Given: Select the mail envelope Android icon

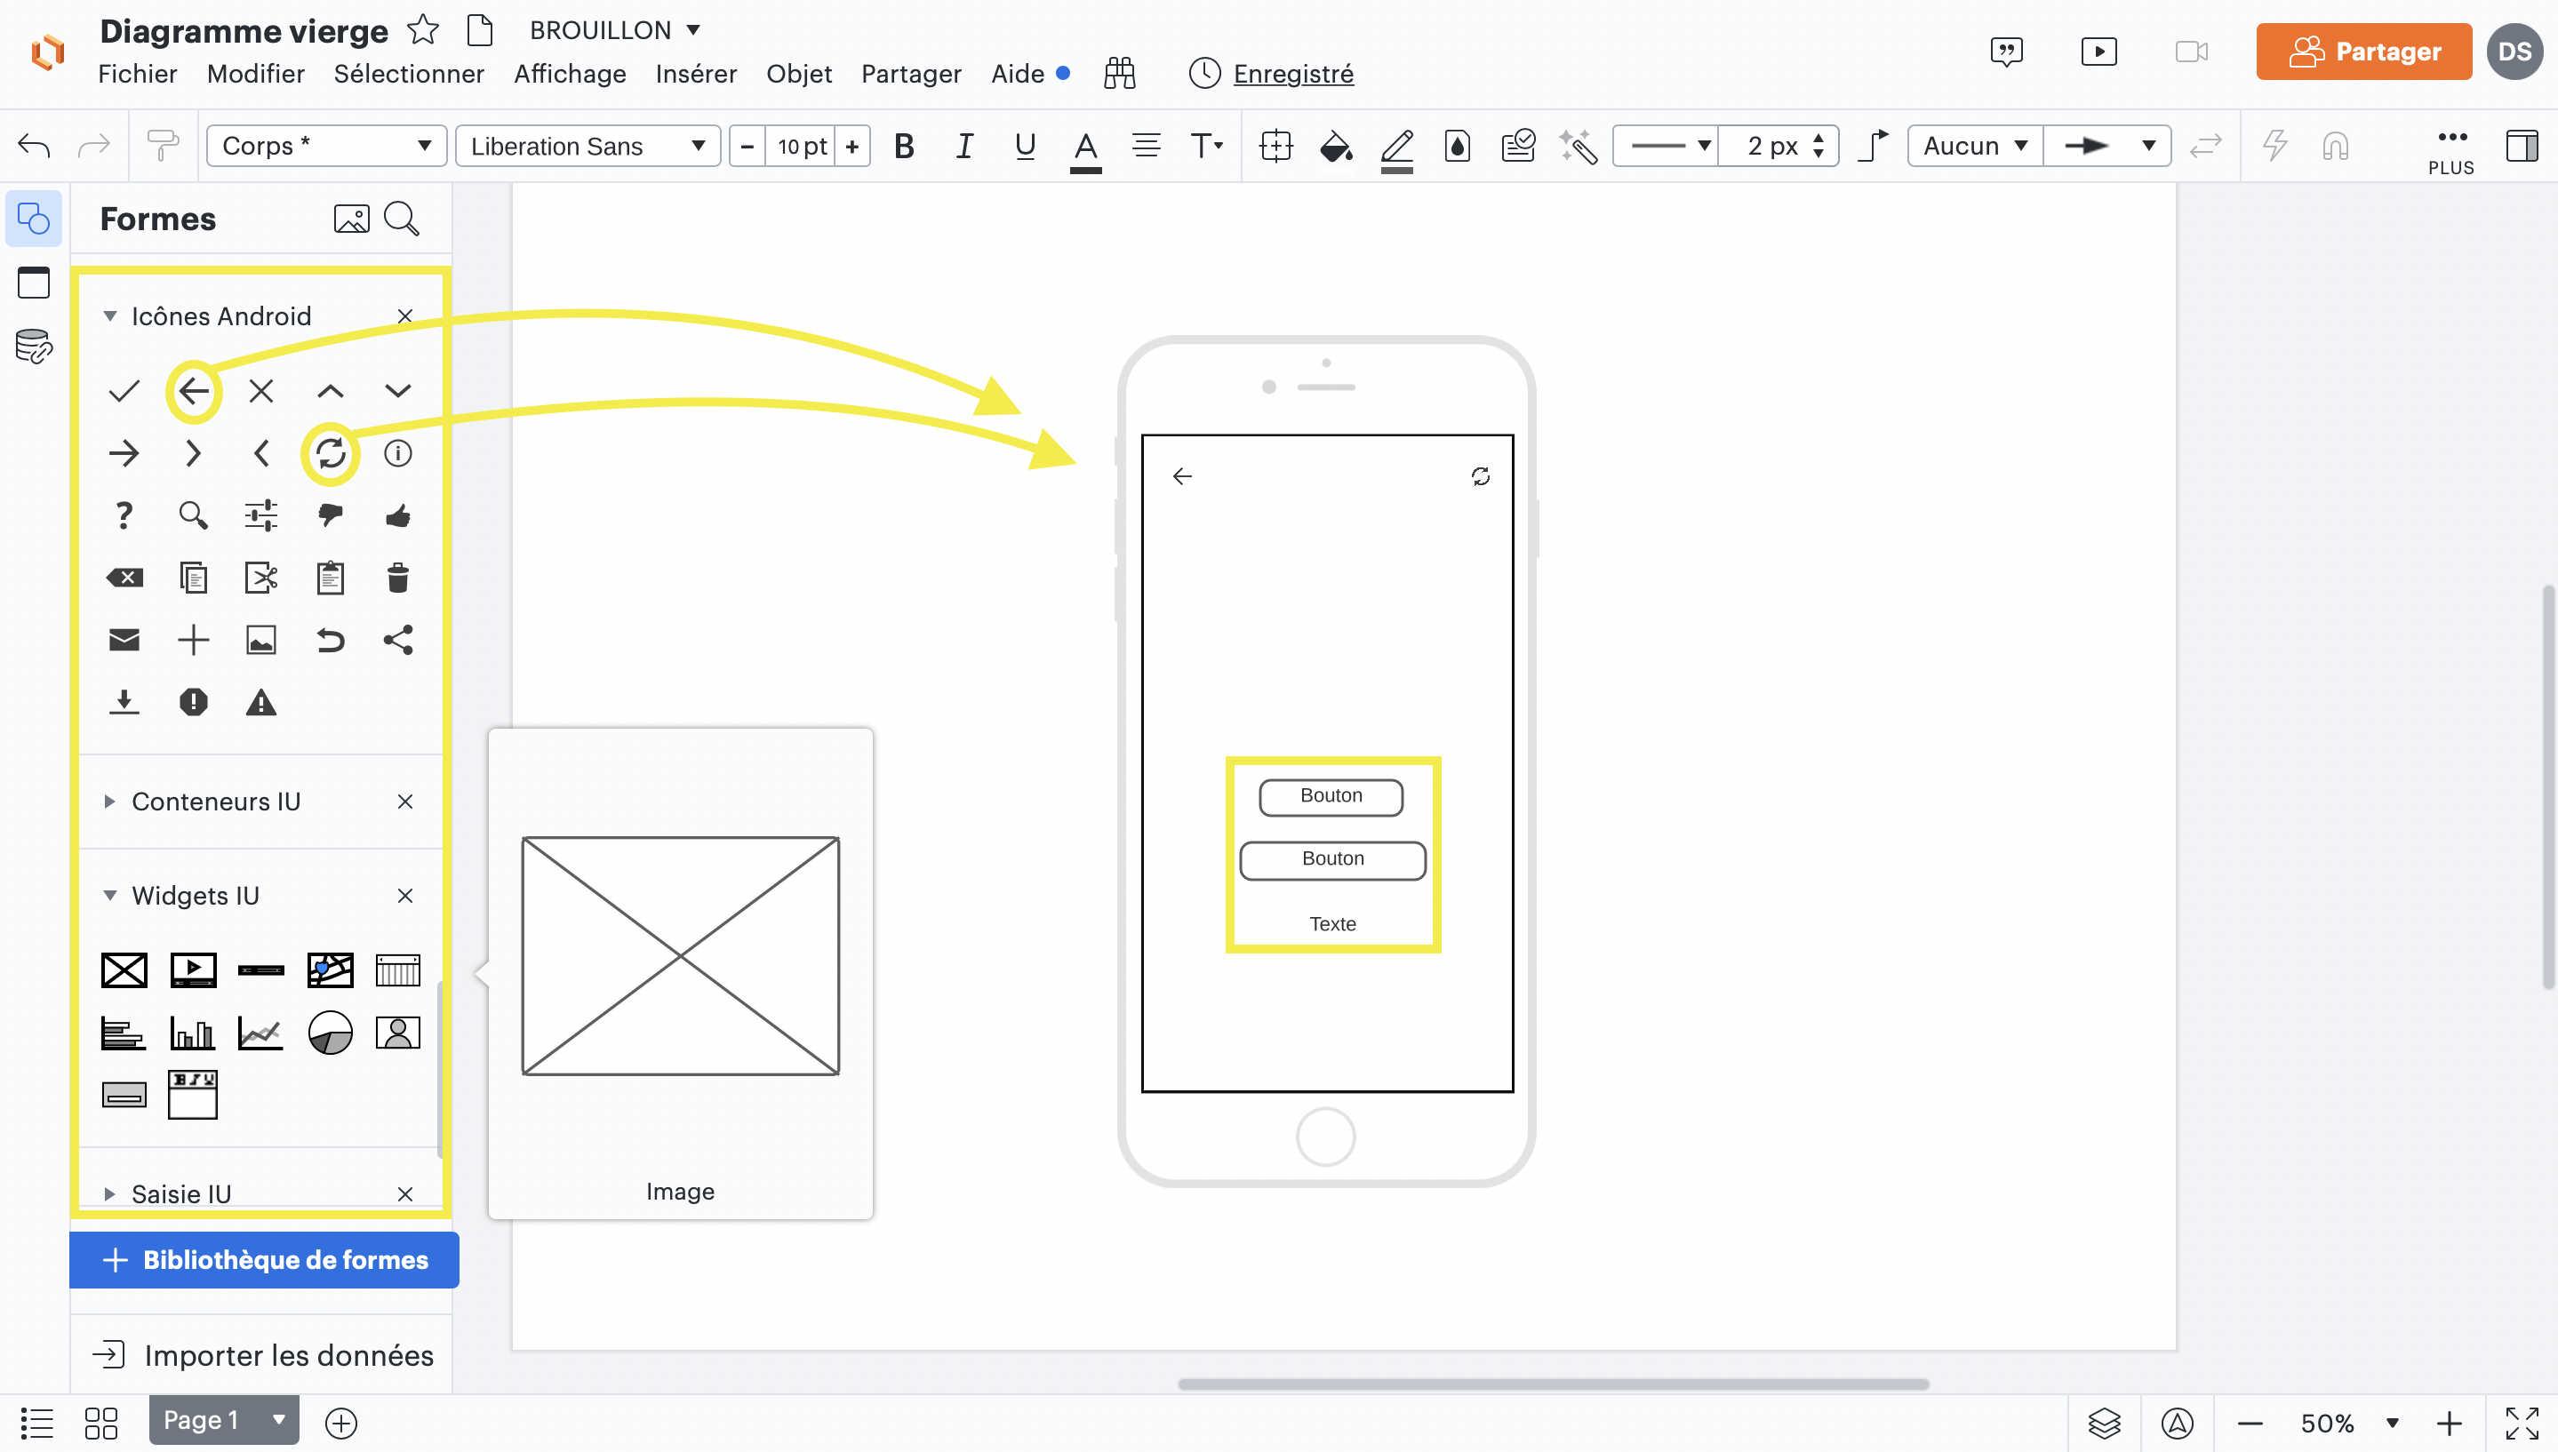Looking at the screenshot, I should pos(124,639).
